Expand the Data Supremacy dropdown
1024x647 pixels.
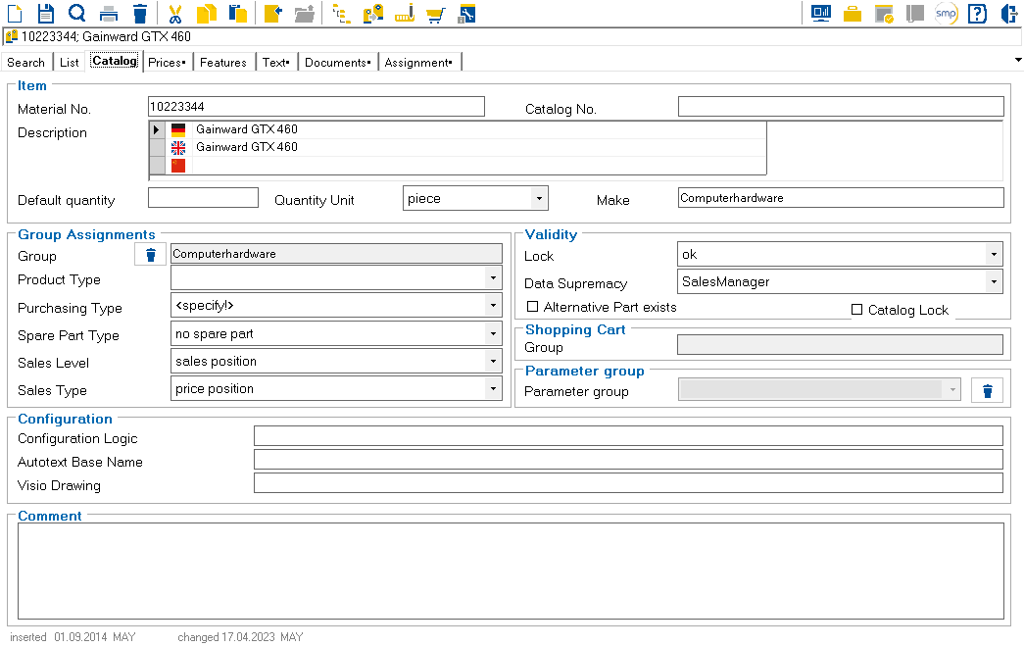(x=994, y=281)
